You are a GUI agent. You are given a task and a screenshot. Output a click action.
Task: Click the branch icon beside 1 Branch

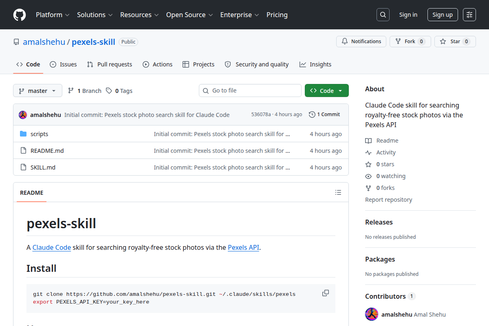[x=71, y=90]
